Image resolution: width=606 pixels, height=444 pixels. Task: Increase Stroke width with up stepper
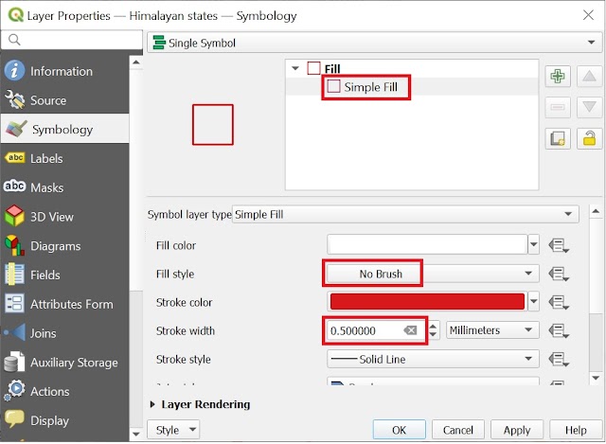tap(433, 326)
